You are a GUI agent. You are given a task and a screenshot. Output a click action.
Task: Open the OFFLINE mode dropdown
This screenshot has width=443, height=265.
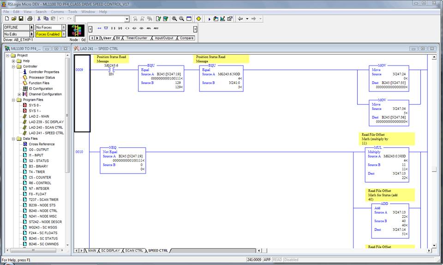31,28
